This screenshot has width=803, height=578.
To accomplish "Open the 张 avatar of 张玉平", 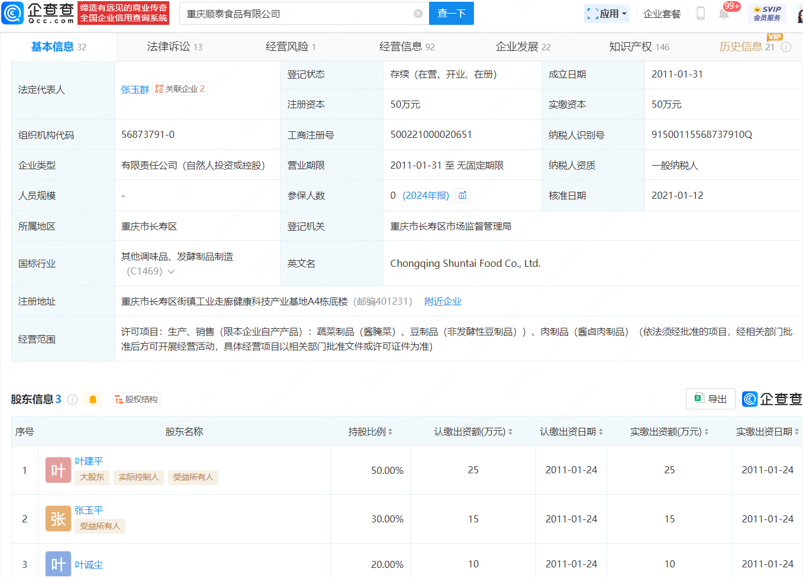I will 58,519.
